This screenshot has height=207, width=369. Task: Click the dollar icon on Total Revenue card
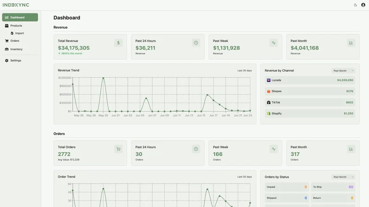tap(119, 43)
